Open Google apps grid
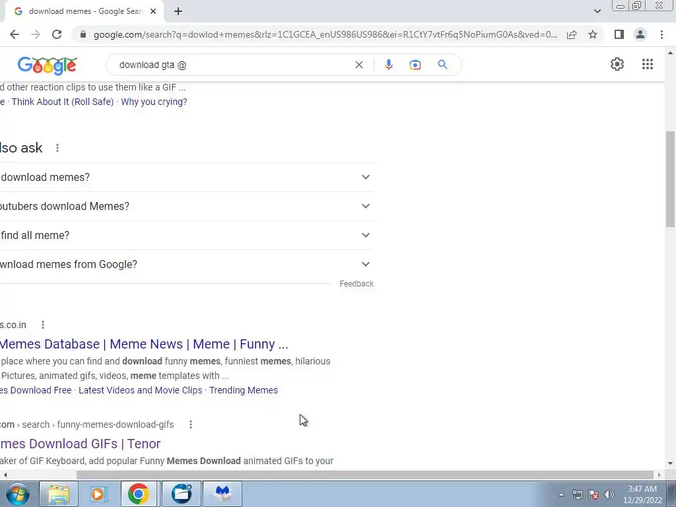 pyautogui.click(x=647, y=64)
